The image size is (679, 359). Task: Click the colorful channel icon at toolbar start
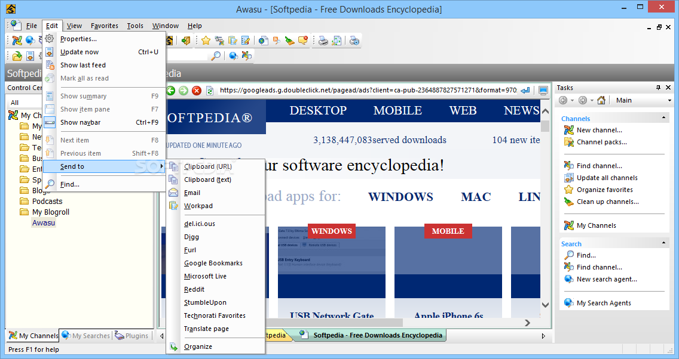point(17,41)
